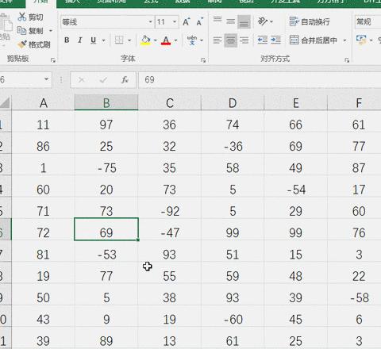Select column A header
The width and height of the screenshot is (381, 349).
pyautogui.click(x=43, y=103)
